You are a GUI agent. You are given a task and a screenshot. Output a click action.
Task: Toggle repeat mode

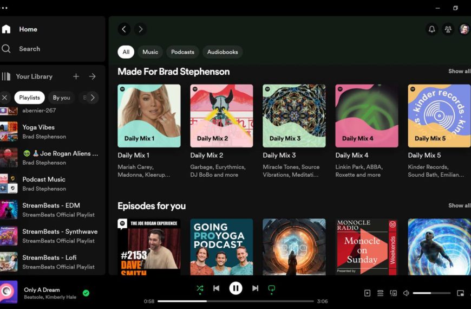272,288
